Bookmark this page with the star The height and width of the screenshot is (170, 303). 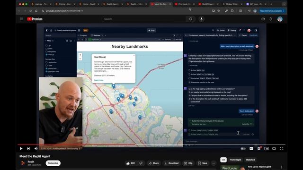click(219, 11)
